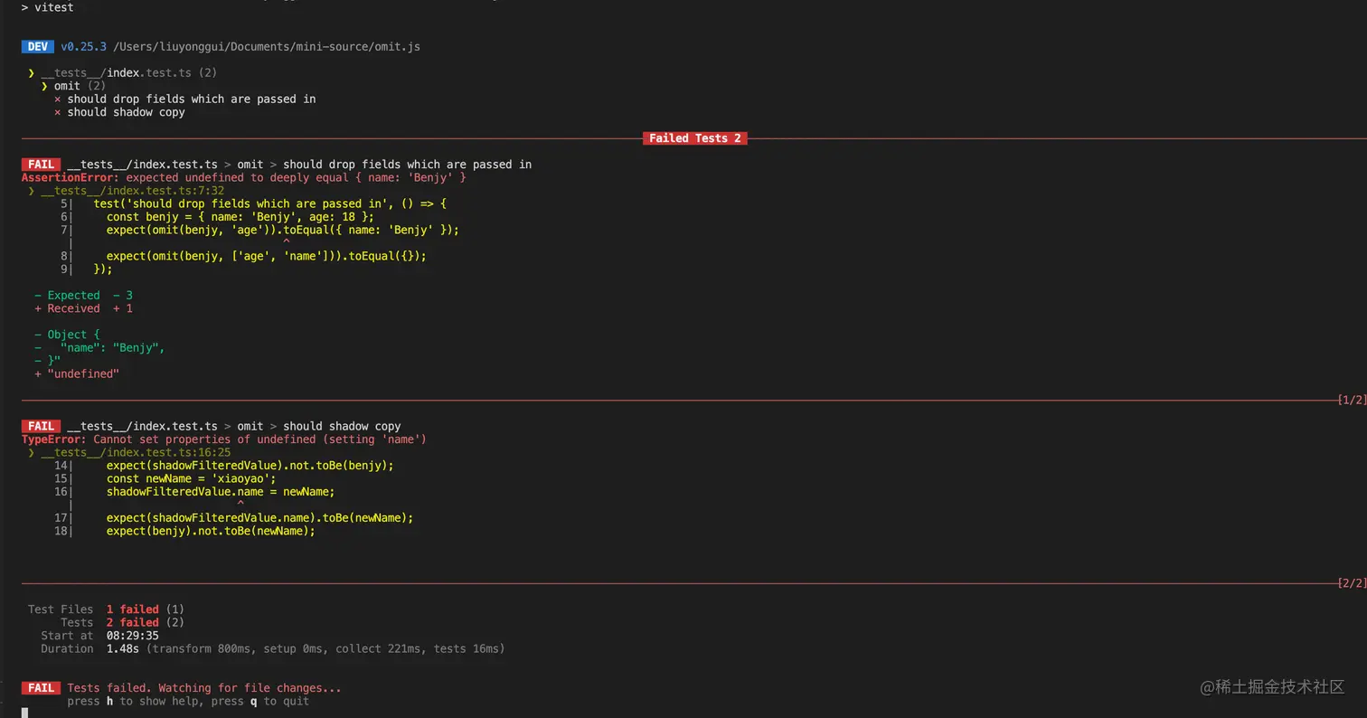Click code line 14 not.toBe(benjy) statement
1367x718 pixels.
click(250, 466)
